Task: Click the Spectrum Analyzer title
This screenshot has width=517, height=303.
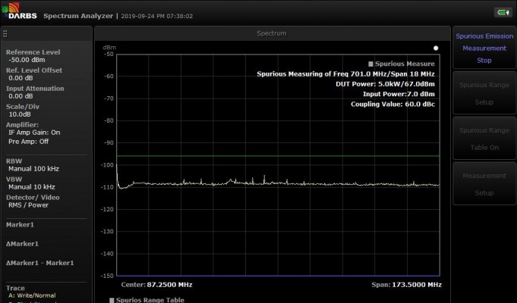Action: 78,16
